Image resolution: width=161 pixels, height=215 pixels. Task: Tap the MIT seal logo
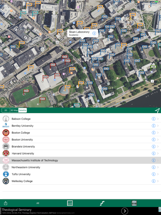(6, 160)
